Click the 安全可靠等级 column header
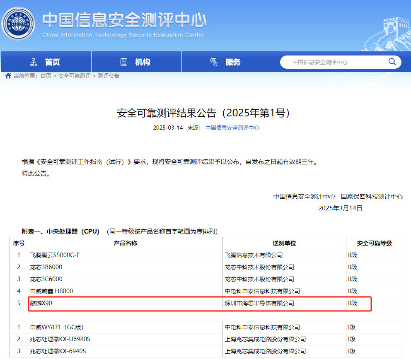 click(374, 243)
